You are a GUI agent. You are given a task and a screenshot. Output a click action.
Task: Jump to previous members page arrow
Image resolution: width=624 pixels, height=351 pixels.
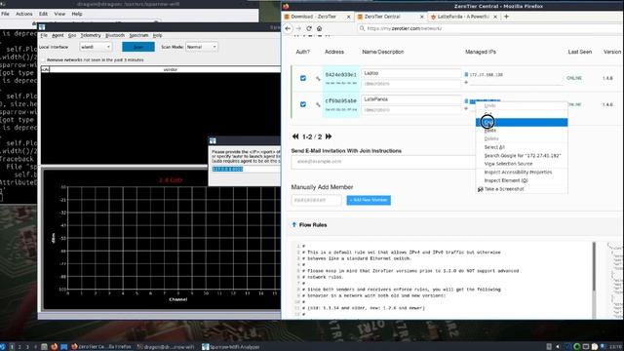coord(295,136)
